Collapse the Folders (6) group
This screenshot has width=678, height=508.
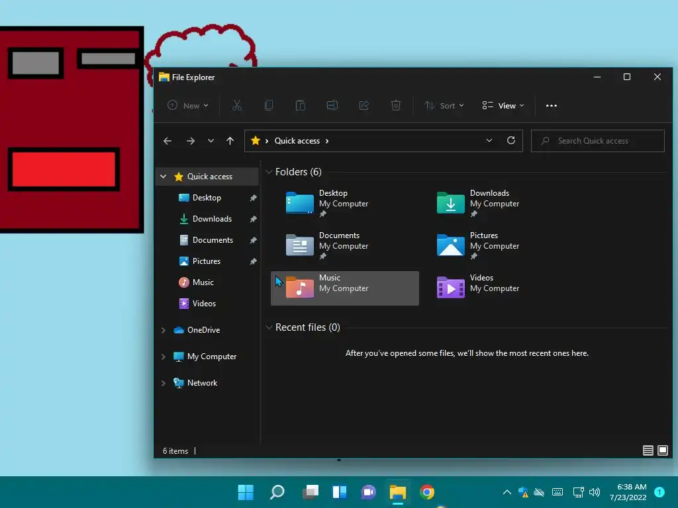coord(269,172)
